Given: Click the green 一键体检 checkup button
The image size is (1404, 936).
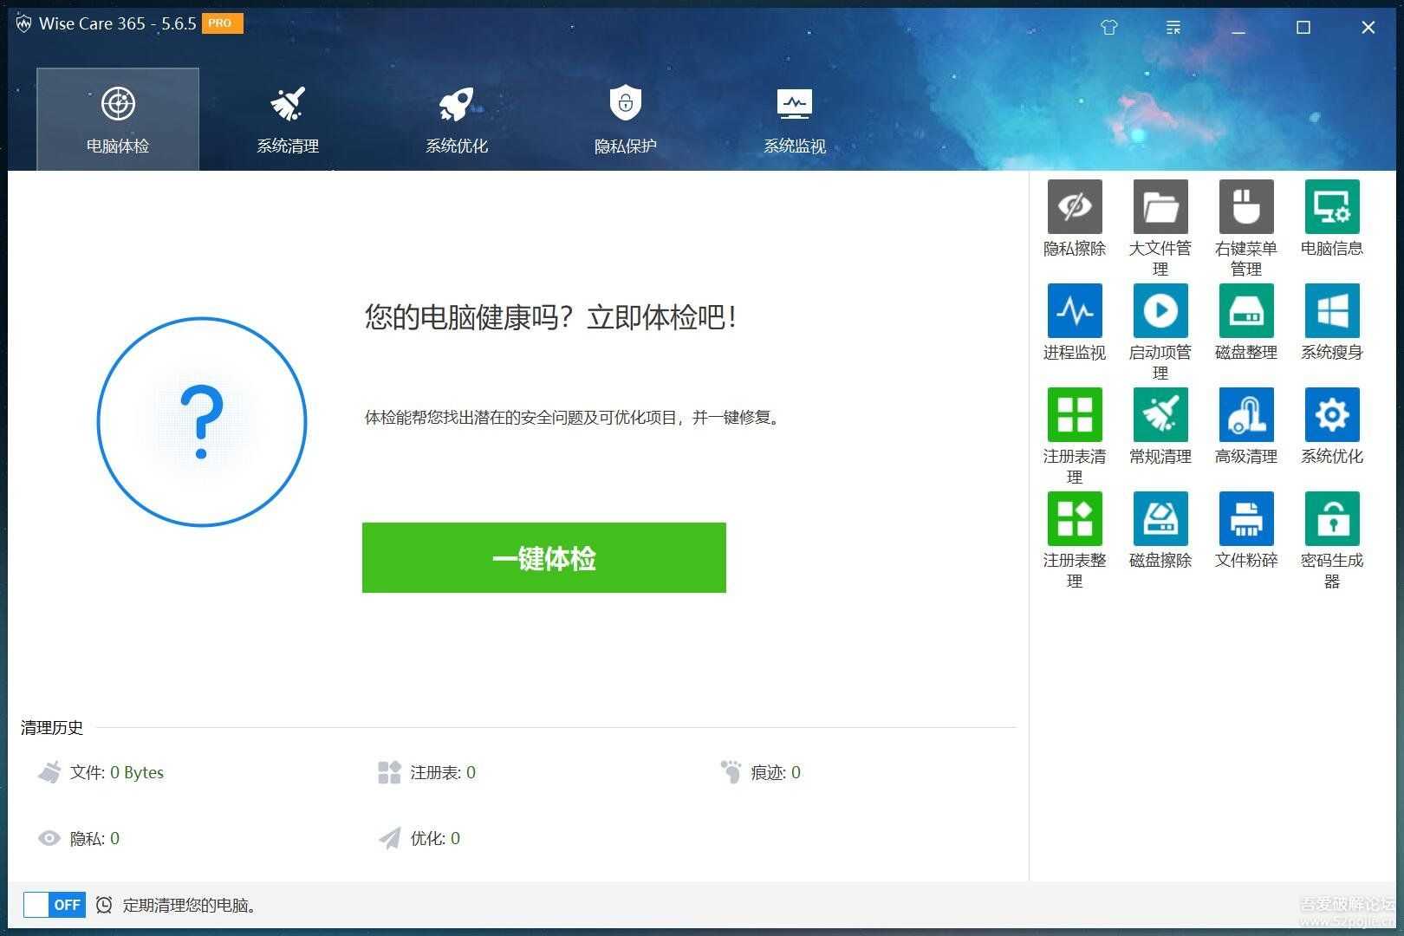Looking at the screenshot, I should tap(543, 558).
